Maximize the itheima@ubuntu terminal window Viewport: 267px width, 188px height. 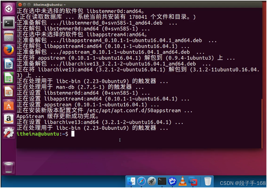29,5
